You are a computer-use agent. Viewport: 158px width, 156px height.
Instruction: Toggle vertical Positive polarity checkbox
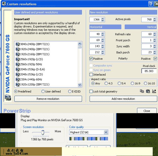tap(155, 58)
